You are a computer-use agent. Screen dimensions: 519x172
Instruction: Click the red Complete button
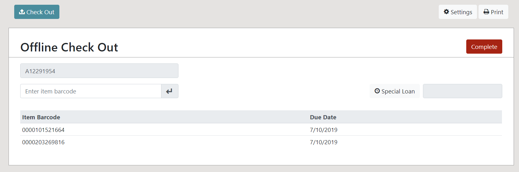coord(484,47)
